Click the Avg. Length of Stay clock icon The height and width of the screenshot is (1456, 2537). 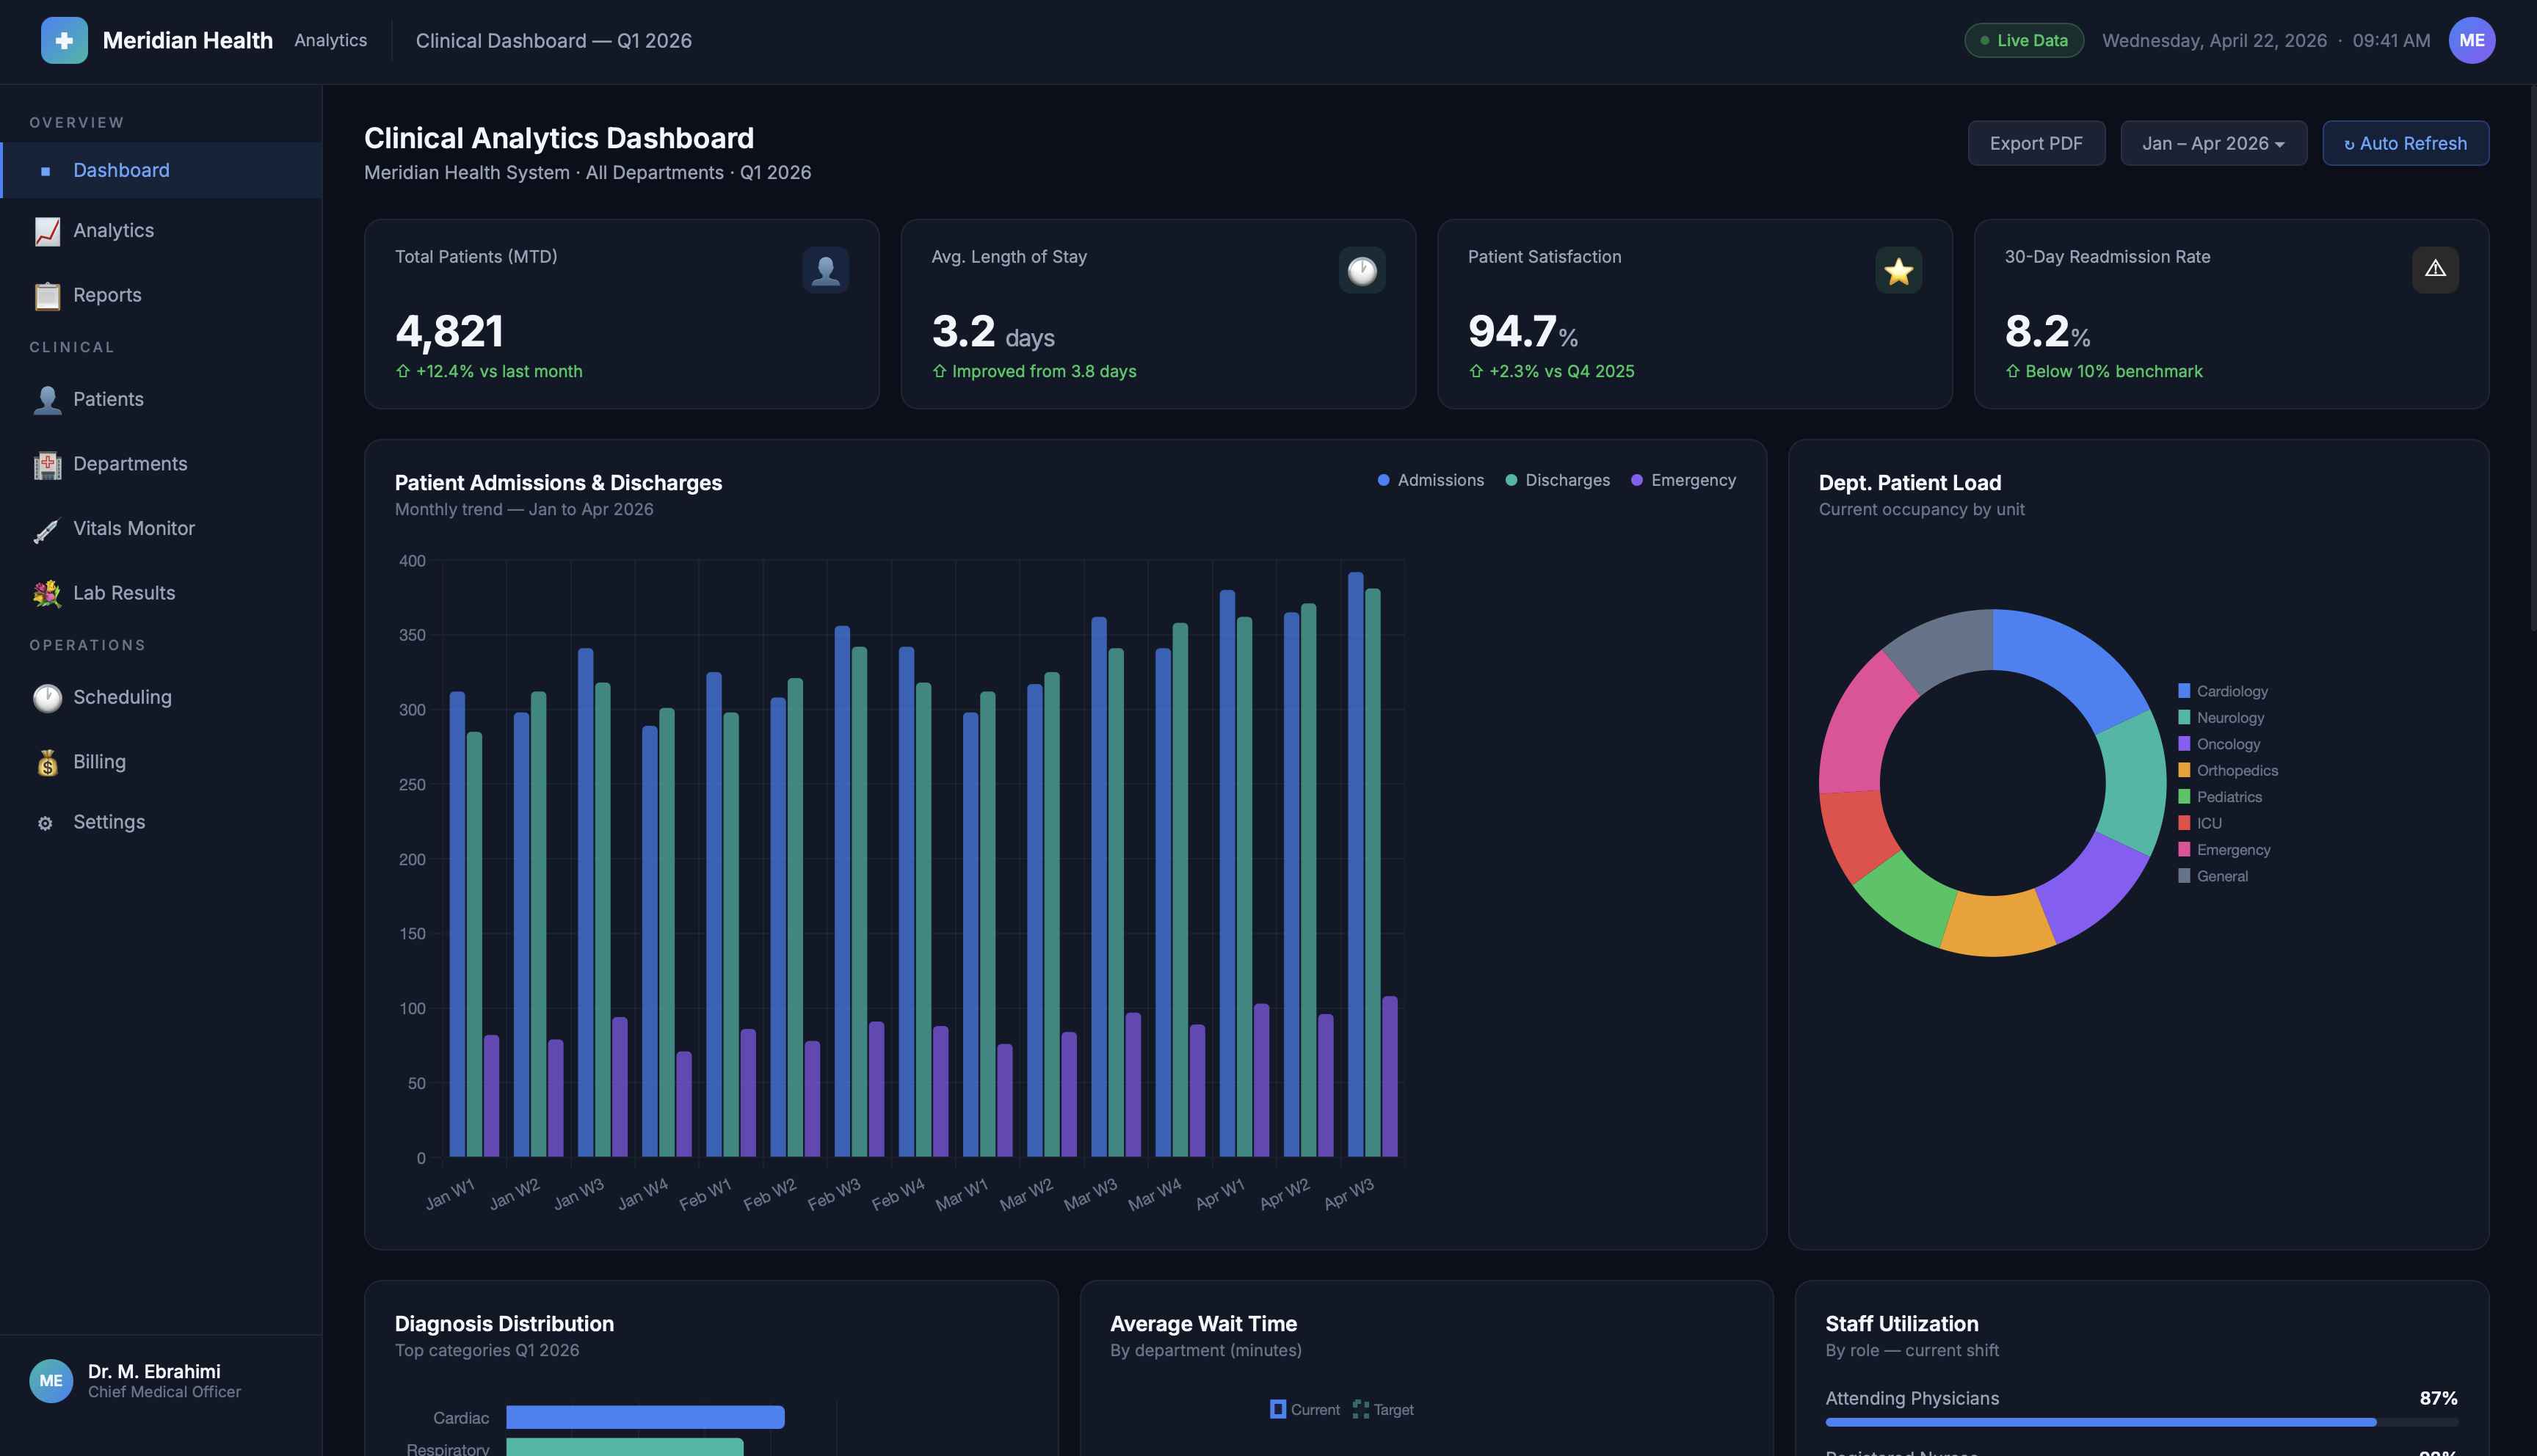[1362, 270]
